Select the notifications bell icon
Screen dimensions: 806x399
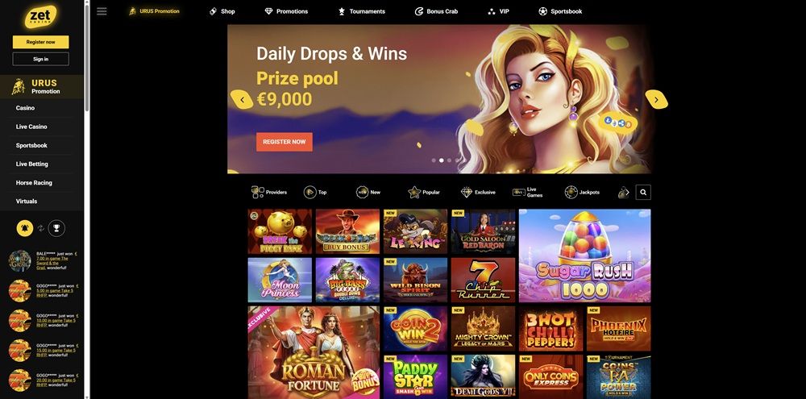tap(25, 228)
